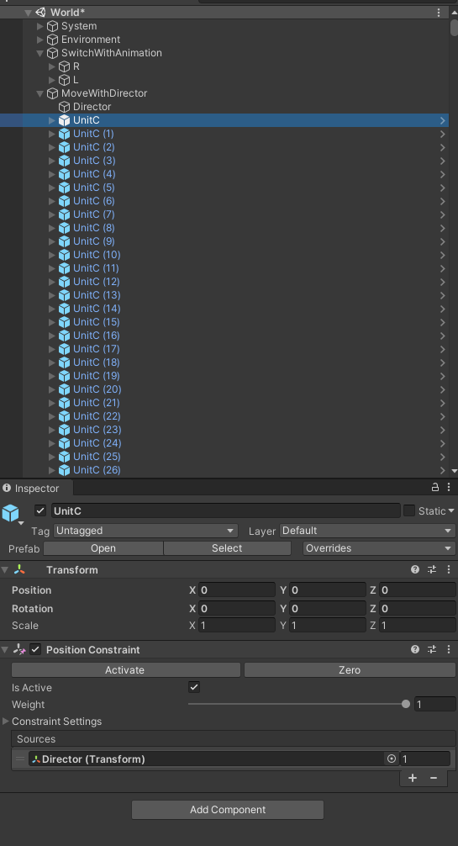Click the Weight slider handle
Screen dimensions: 458x846
pos(406,704)
